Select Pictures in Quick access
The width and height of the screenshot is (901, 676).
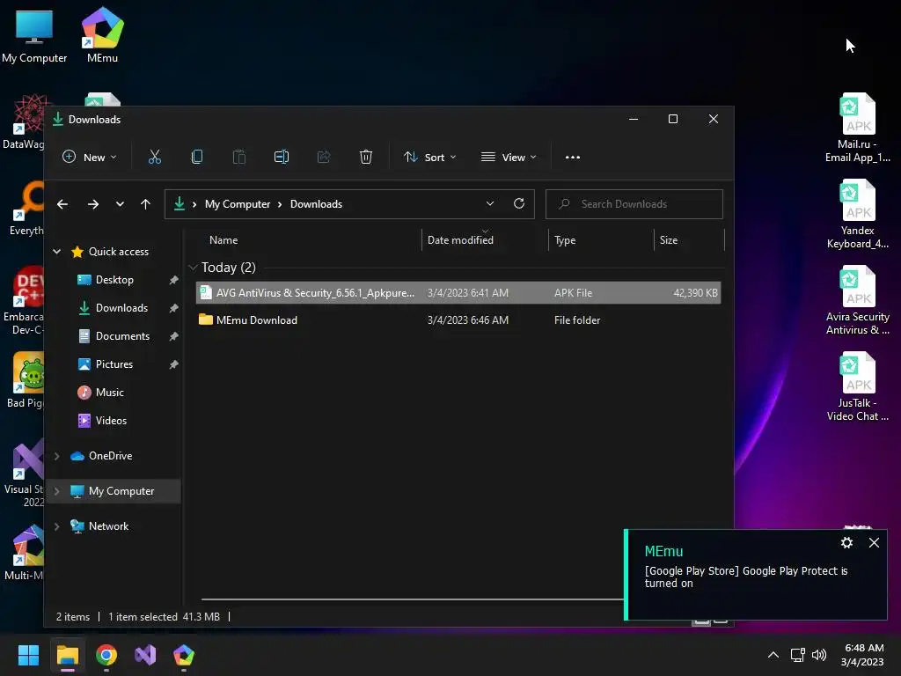tap(114, 364)
